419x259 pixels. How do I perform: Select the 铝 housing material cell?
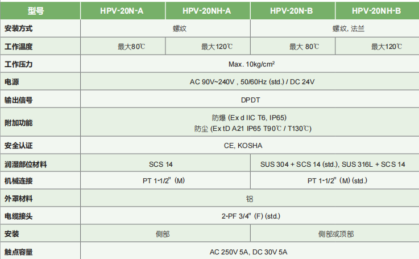(250, 199)
